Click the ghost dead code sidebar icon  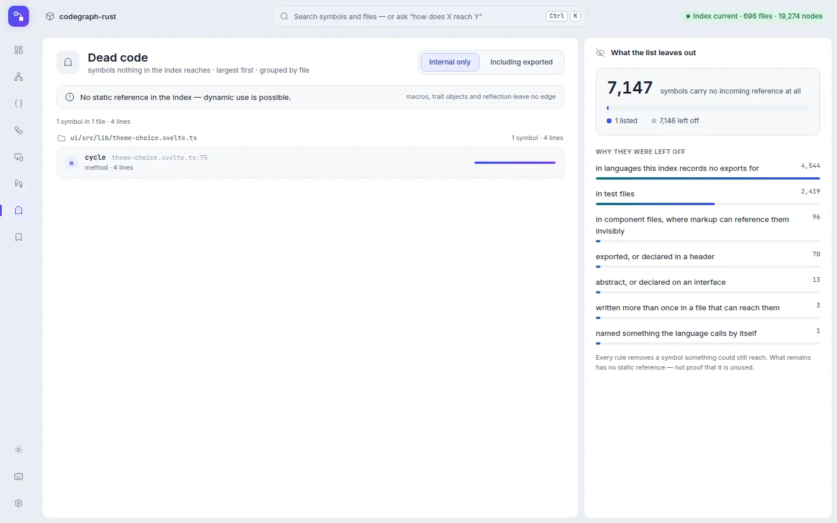click(x=19, y=210)
